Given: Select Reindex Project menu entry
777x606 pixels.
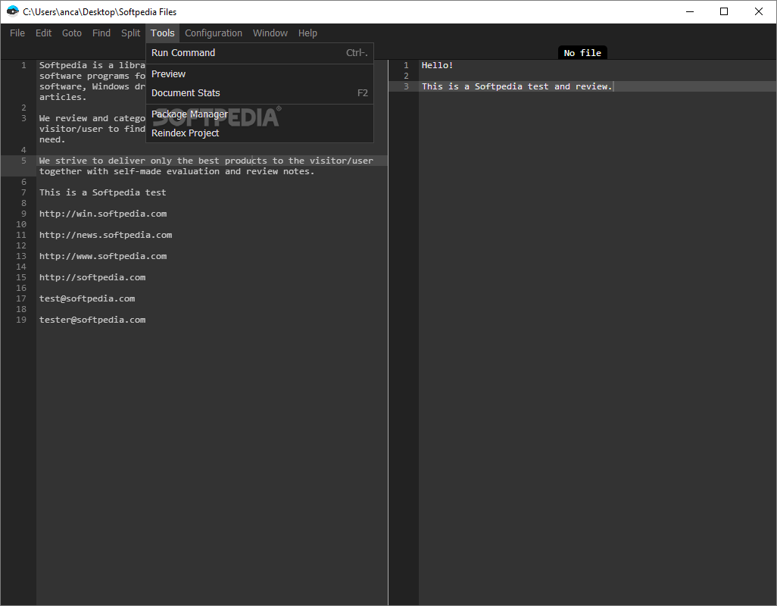Looking at the screenshot, I should tap(260, 133).
